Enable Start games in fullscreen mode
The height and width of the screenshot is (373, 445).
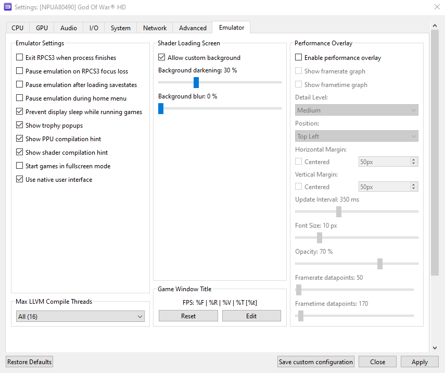[x=20, y=166]
